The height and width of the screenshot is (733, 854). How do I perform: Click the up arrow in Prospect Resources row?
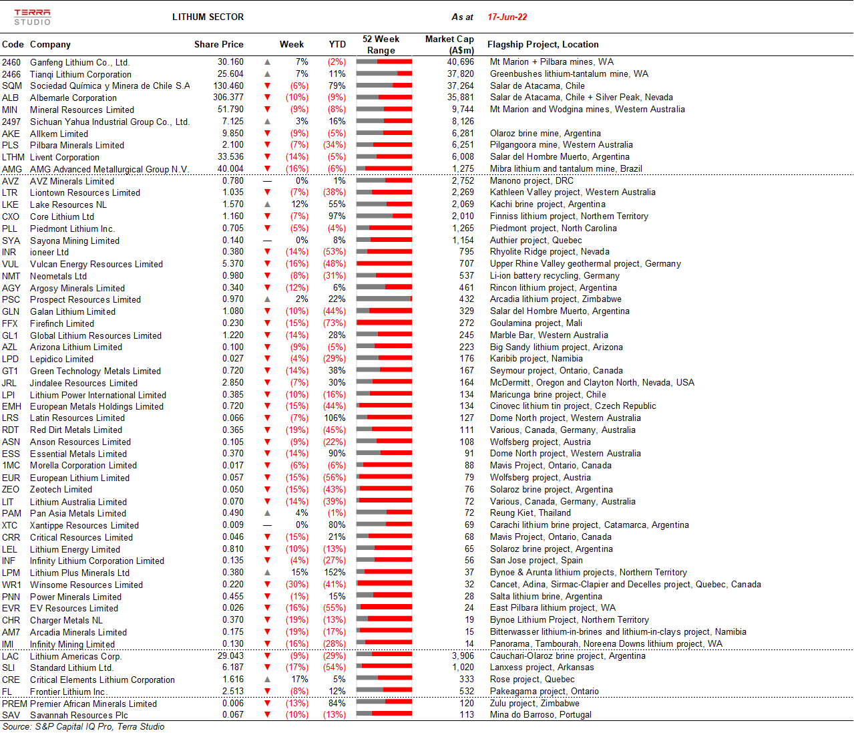[x=268, y=299]
